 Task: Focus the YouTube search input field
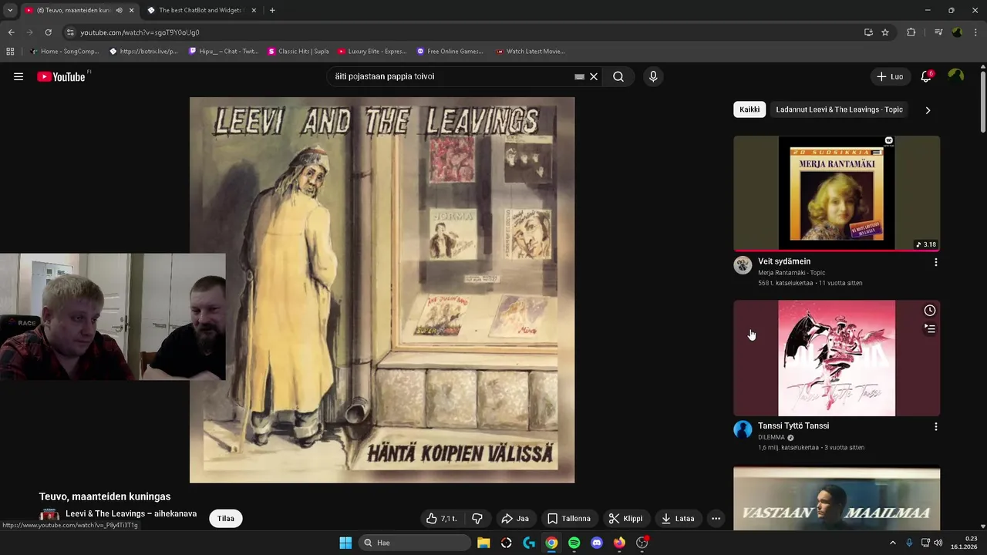451,76
